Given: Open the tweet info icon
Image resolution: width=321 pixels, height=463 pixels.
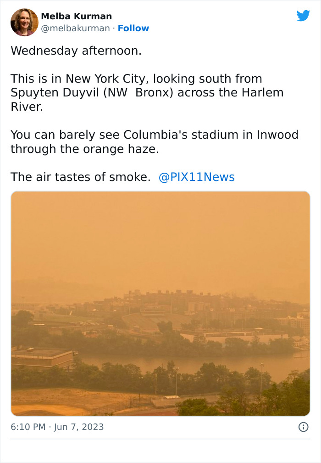Looking at the screenshot, I should click(x=303, y=427).
